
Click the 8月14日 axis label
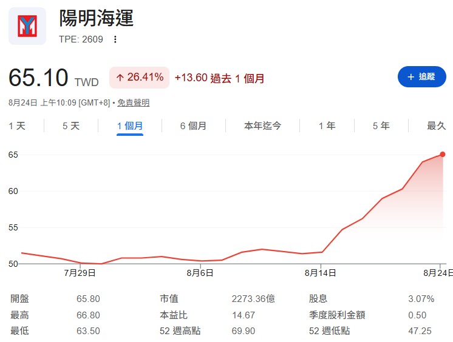coord(321,273)
